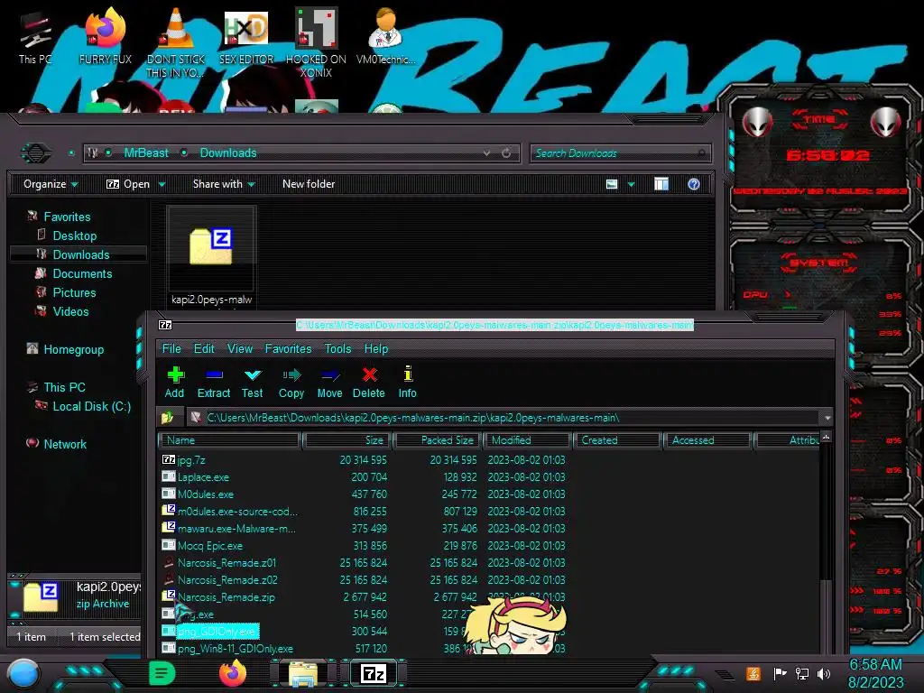Click the Java update tray icon
The width and height of the screenshot is (924, 693).
click(753, 673)
